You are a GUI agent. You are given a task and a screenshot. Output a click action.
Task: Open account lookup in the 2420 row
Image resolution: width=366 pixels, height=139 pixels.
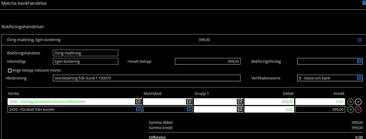click(x=138, y=109)
